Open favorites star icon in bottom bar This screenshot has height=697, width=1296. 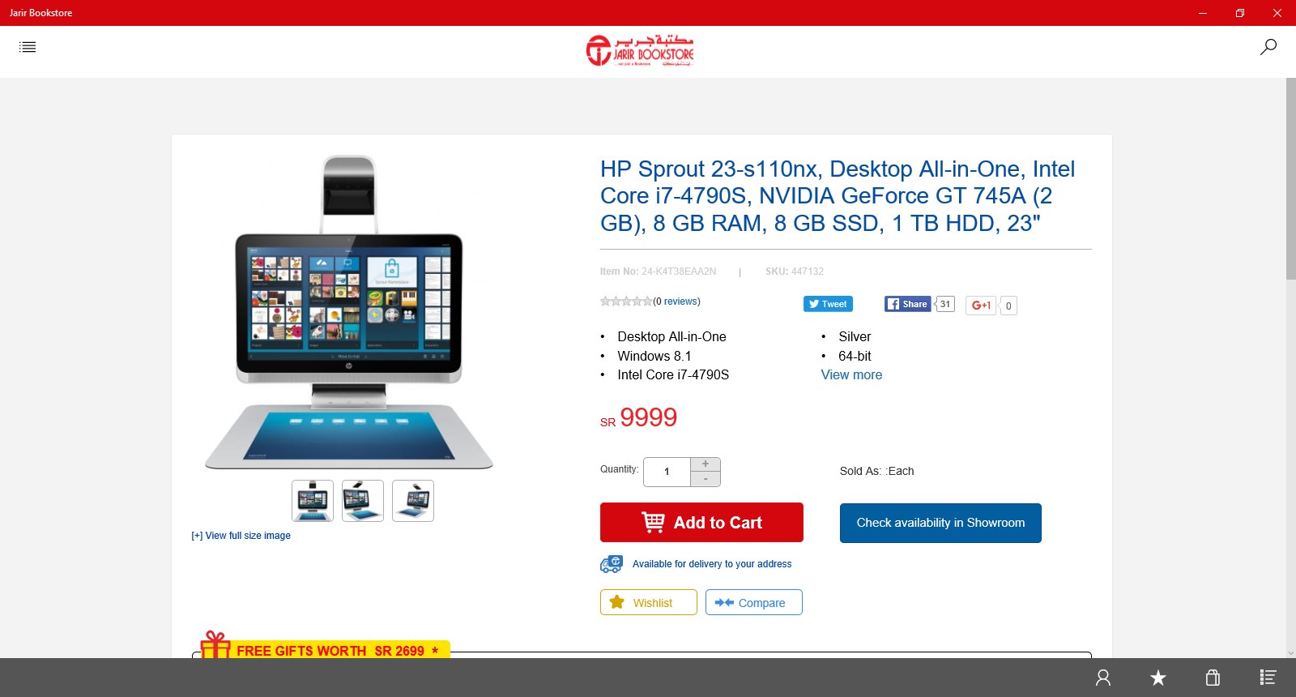coord(1158,678)
